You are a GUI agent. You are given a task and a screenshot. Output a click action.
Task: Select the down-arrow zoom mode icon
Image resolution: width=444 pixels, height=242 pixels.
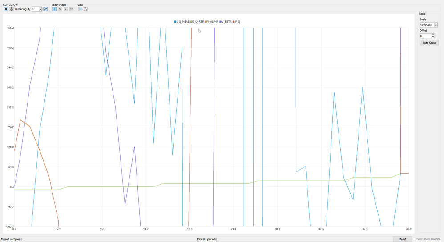pos(54,9)
